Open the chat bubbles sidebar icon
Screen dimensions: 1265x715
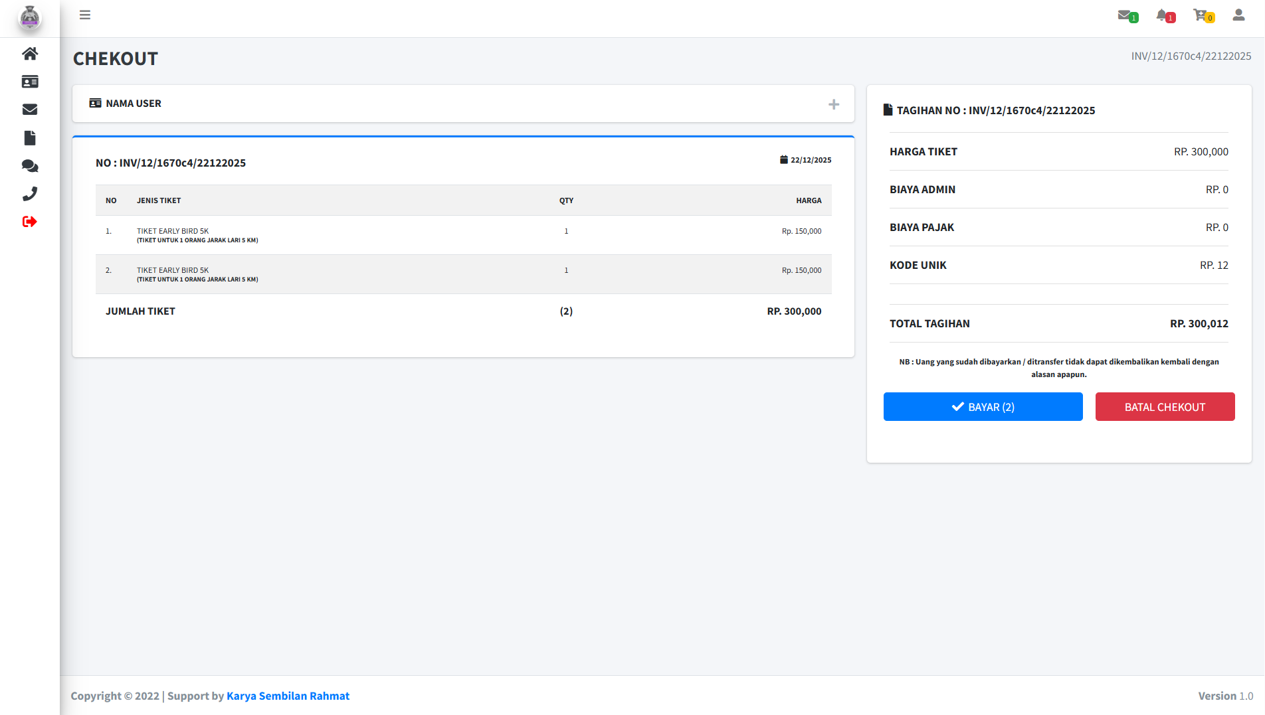30,166
